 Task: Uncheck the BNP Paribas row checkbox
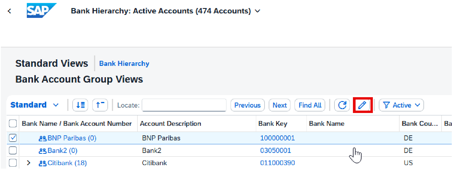point(13,138)
